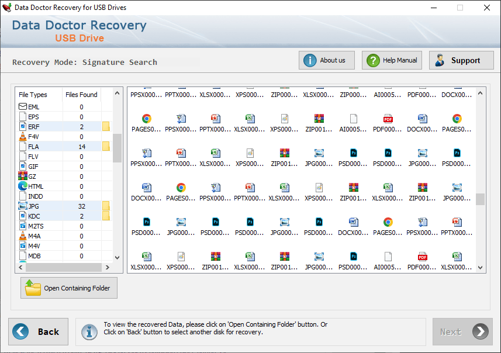Click the EML envelope icon
Screen dimensions: 501x353
pyautogui.click(x=23, y=107)
